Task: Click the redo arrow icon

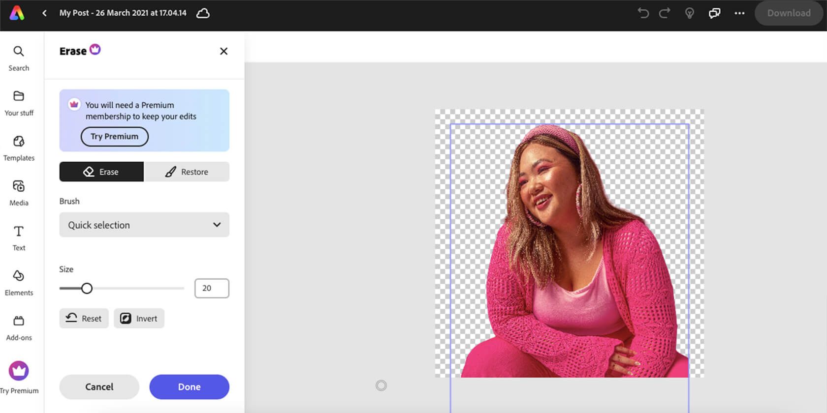Action: tap(665, 13)
